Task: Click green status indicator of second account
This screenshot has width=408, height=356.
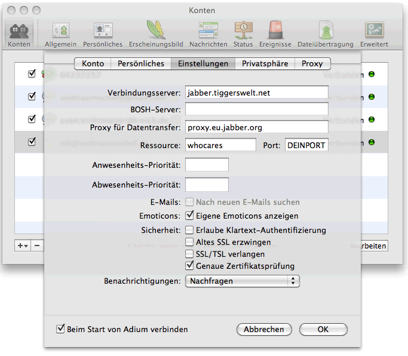Action: tap(372, 97)
